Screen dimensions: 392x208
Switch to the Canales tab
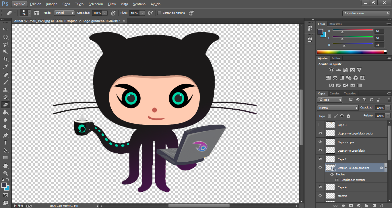coord(335,94)
